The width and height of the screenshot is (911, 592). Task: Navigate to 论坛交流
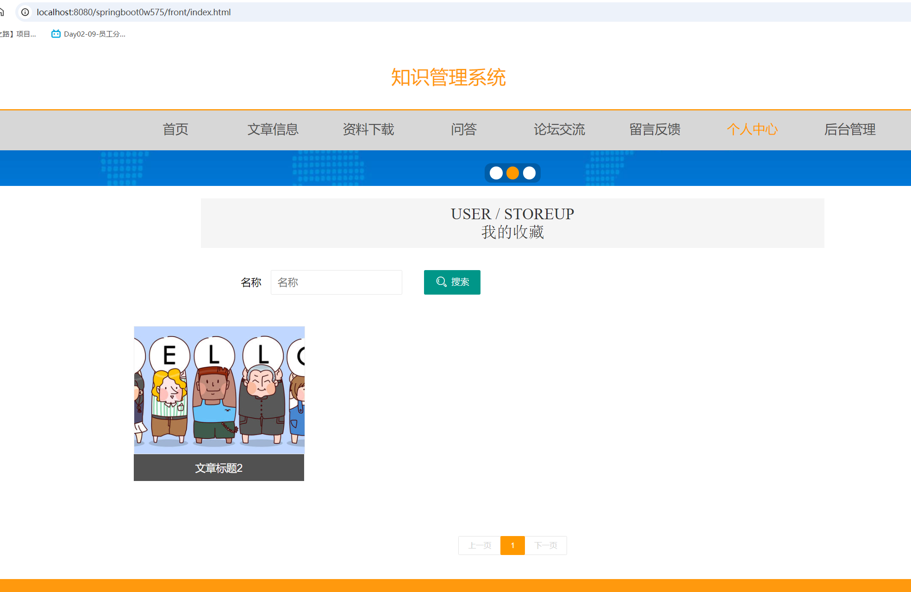coord(559,130)
